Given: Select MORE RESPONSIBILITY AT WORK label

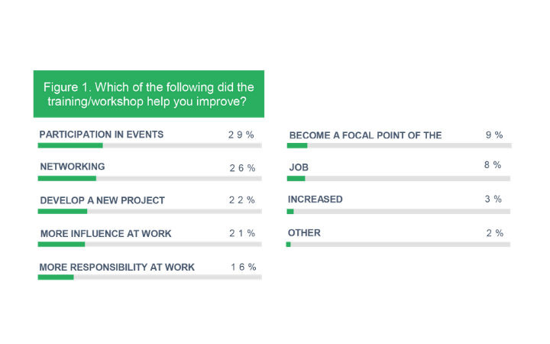Looking at the screenshot, I should click(117, 267).
